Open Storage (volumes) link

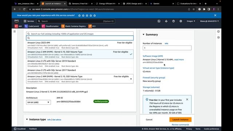tap(151, 87)
